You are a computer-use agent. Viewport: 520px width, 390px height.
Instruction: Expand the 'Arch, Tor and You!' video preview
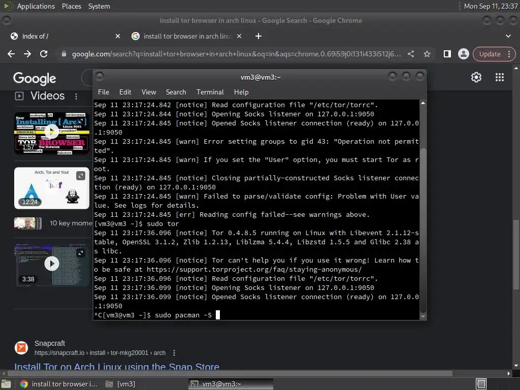tap(81, 176)
